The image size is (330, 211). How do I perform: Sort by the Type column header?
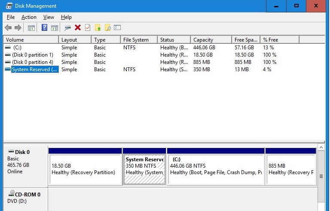click(106, 40)
